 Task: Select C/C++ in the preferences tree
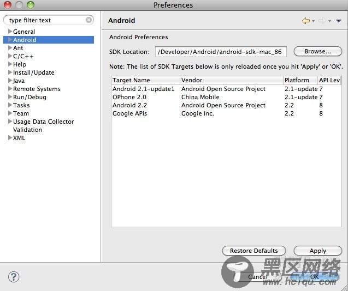click(23, 56)
